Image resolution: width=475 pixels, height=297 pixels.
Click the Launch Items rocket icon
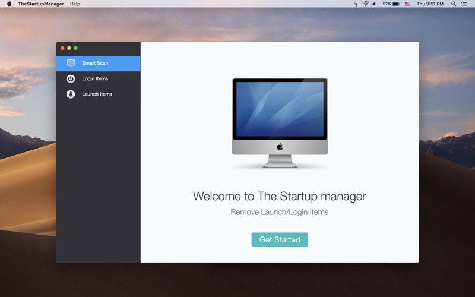71,94
